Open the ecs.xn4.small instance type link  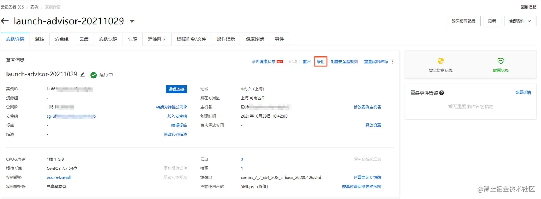(x=59, y=178)
